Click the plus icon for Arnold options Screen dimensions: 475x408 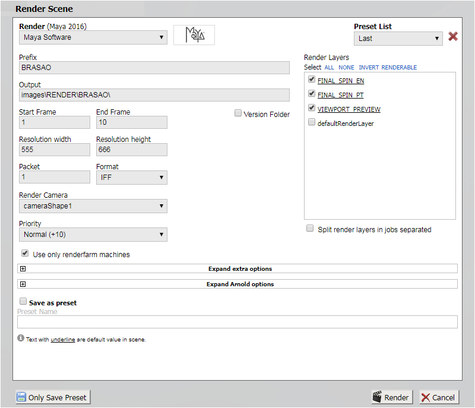pos(23,284)
